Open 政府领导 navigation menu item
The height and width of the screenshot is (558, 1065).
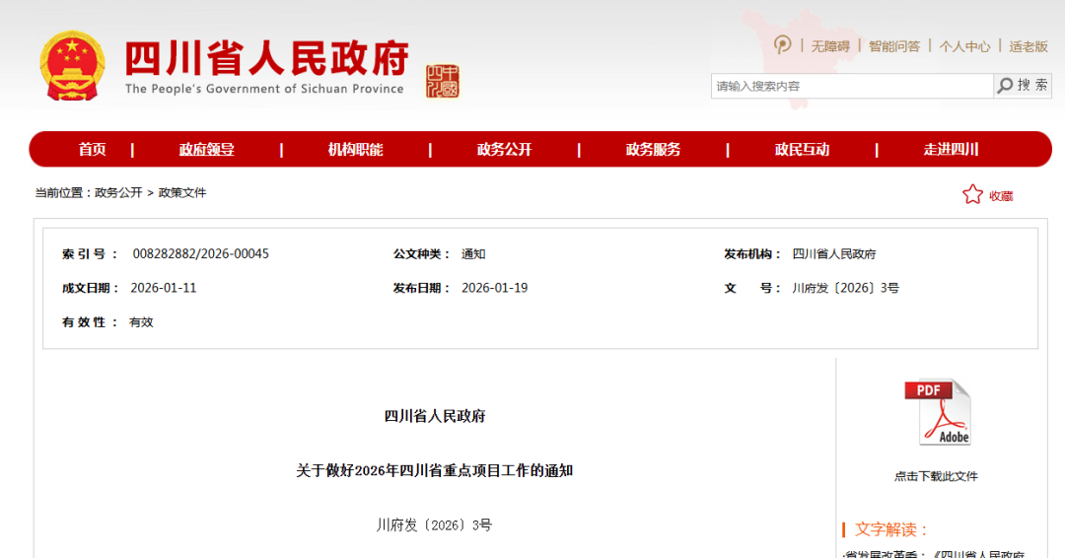pos(207,150)
